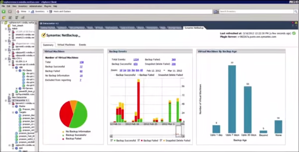The image size is (299, 152).
Task: Collapse the CFT datacenter node
Action: click(x=6, y=41)
